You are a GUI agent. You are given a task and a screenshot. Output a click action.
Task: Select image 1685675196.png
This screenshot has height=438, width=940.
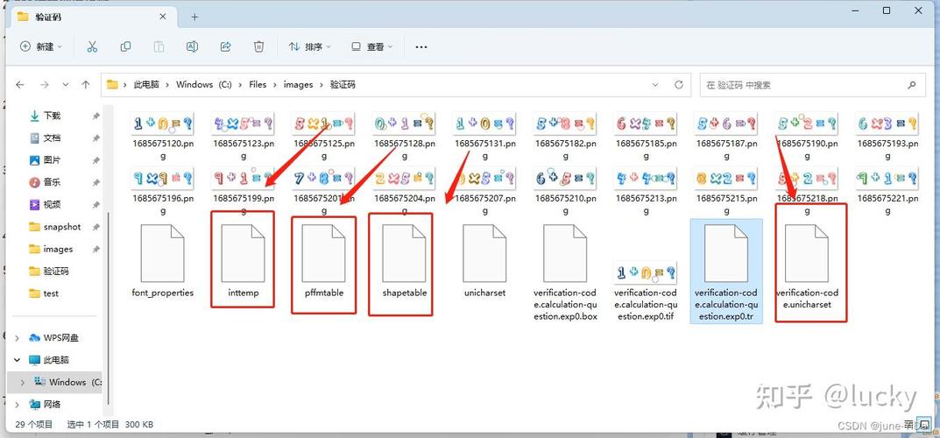(x=163, y=191)
